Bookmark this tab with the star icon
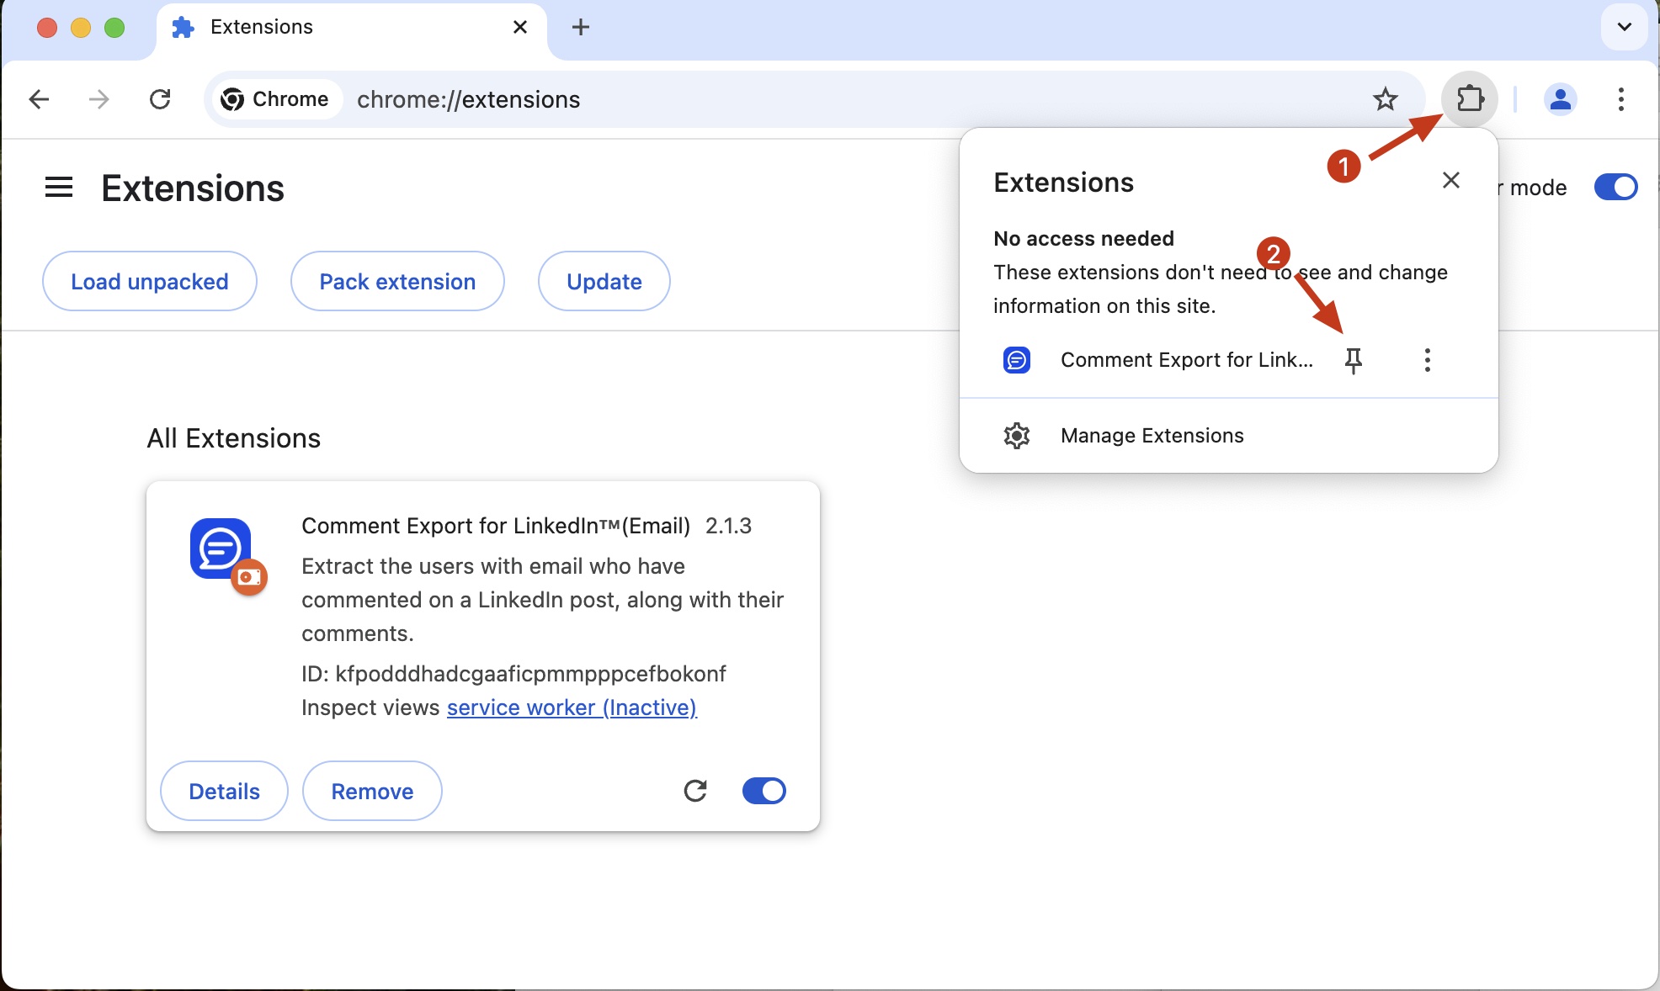Image resolution: width=1660 pixels, height=991 pixels. click(1385, 99)
